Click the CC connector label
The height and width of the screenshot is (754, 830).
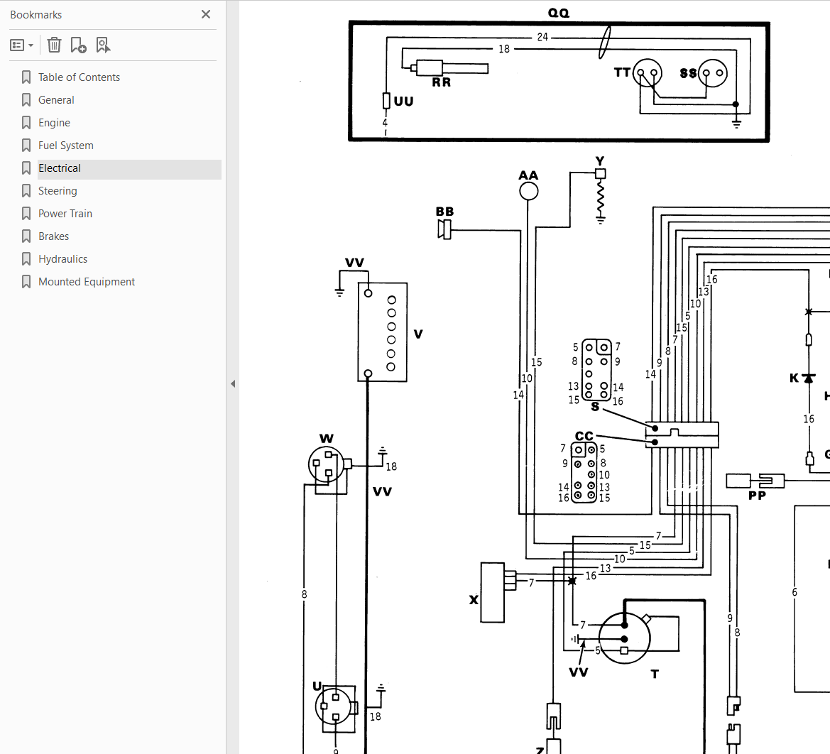coord(584,437)
